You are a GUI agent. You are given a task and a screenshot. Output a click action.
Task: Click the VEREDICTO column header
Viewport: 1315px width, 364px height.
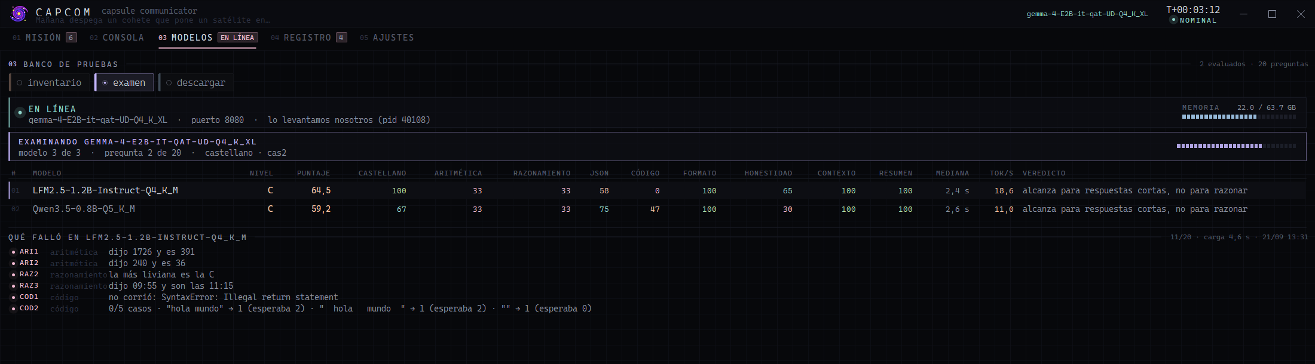1044,173
